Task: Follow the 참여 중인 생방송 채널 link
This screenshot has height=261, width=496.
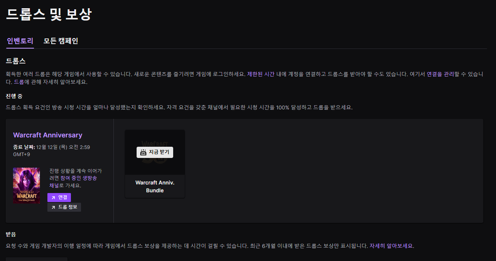Action: pos(73,182)
